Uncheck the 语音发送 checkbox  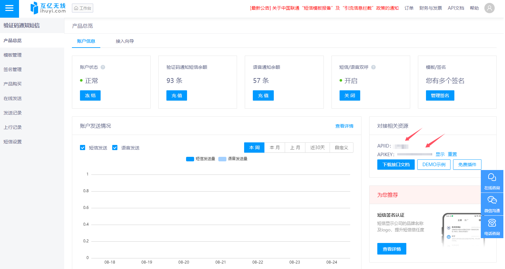[x=115, y=148]
